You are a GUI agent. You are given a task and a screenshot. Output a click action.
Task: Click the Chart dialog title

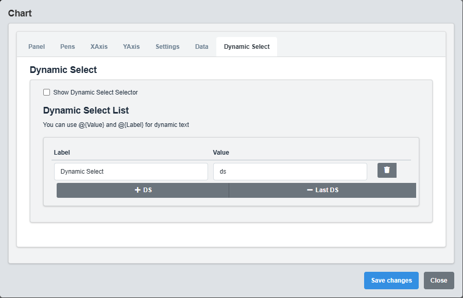point(20,13)
